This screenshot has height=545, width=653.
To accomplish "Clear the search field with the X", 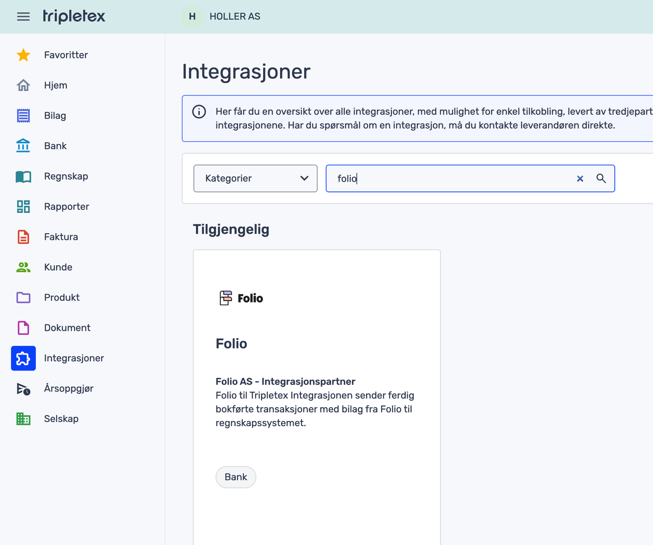I will 580,179.
